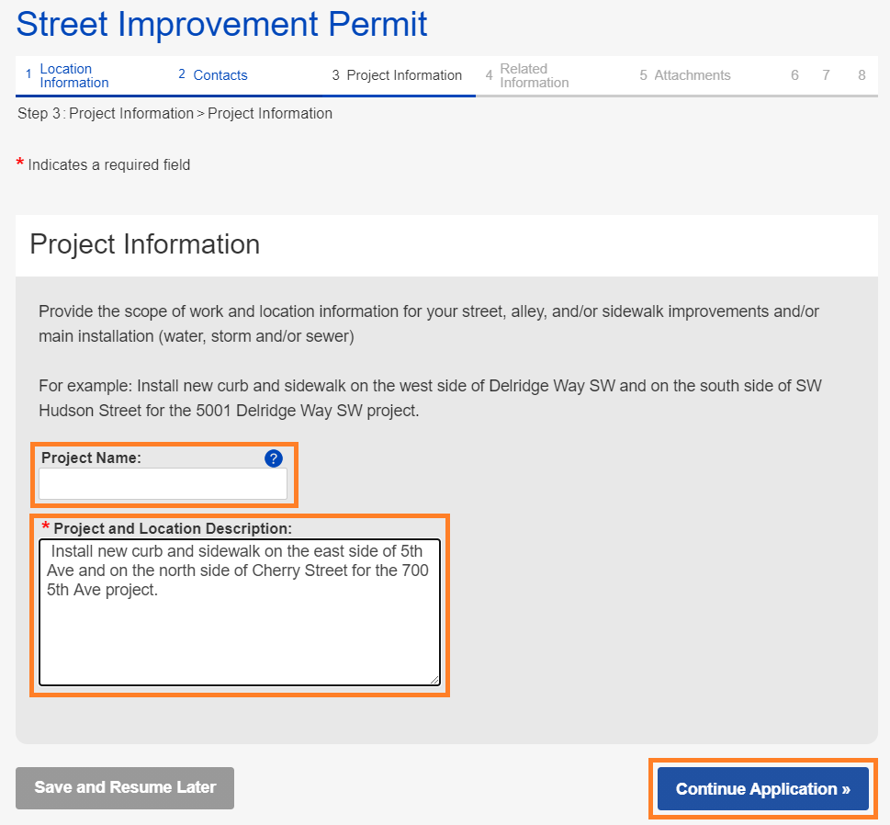Select step number 6 in progress bar
The width and height of the screenshot is (890, 825).
click(x=794, y=75)
